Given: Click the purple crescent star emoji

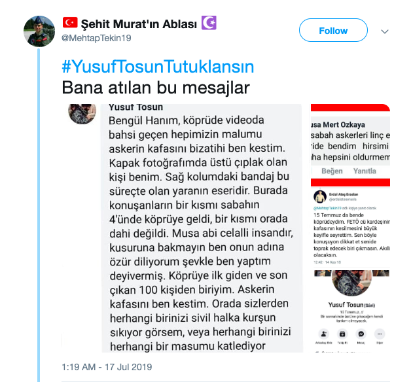Looking at the screenshot, I should tap(209, 22).
